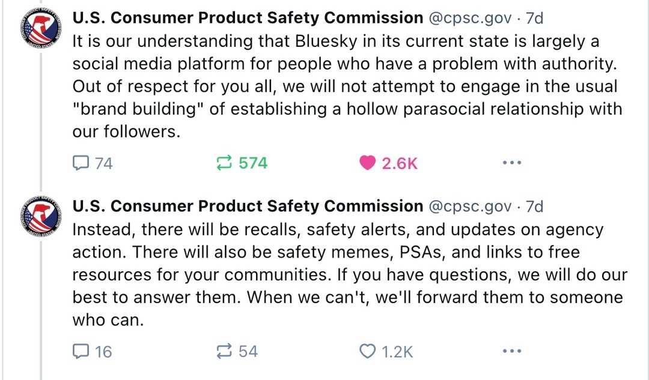The height and width of the screenshot is (380, 649).
Task: Like the second post with the heart outline
Action: pyautogui.click(x=367, y=351)
